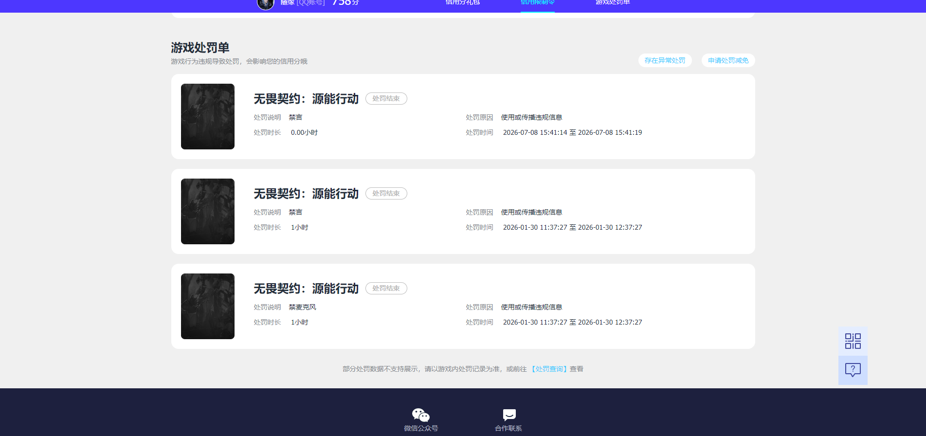The width and height of the screenshot is (926, 436).
Task: Select the 信用限制令 tab
Action: tap(538, 2)
